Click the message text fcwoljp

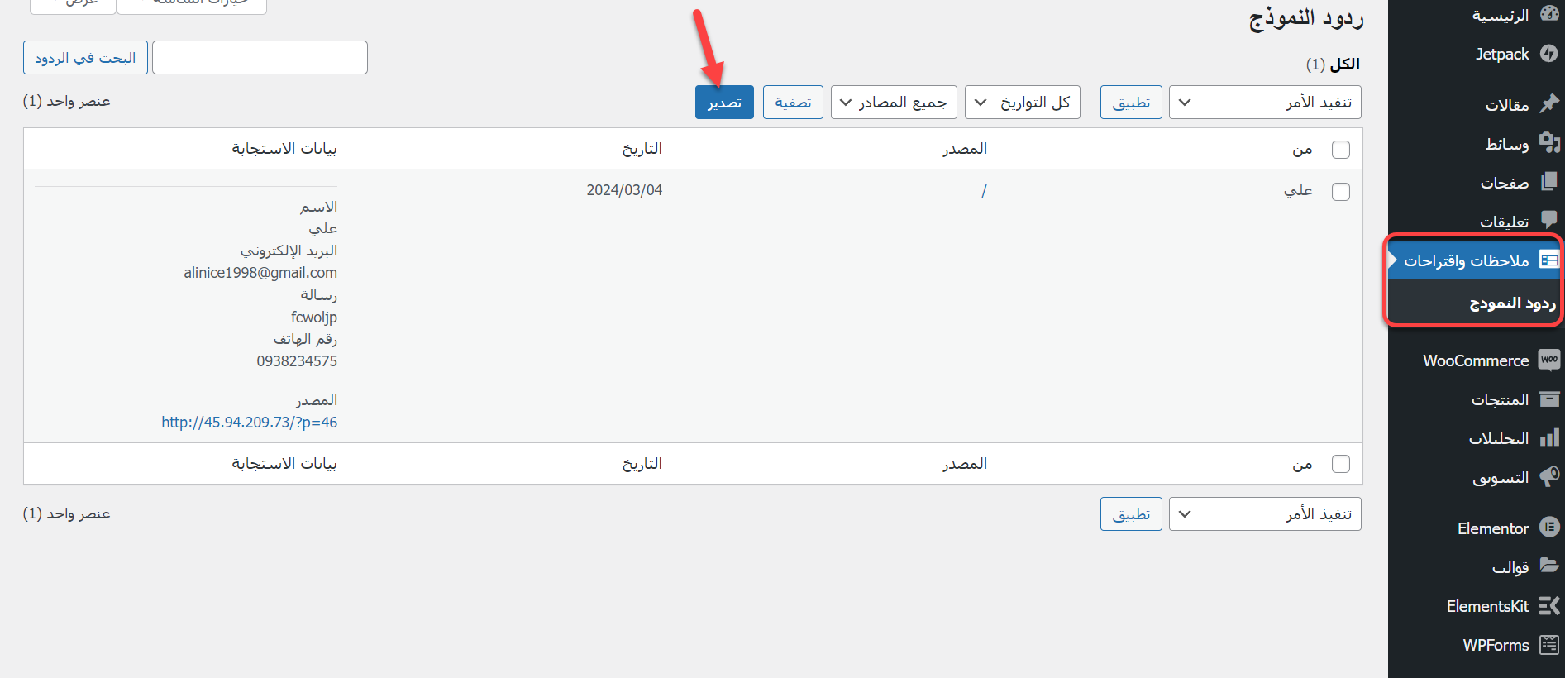click(314, 317)
